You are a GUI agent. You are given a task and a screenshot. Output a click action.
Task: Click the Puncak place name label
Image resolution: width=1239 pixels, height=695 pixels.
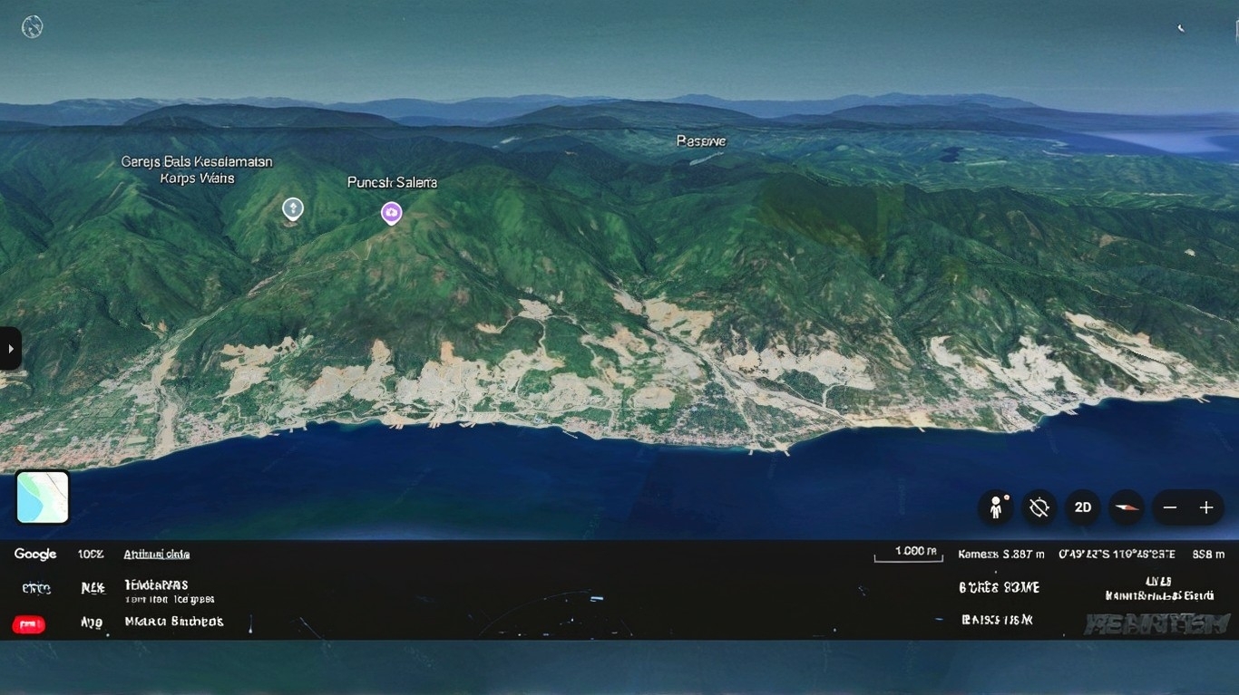(x=392, y=182)
